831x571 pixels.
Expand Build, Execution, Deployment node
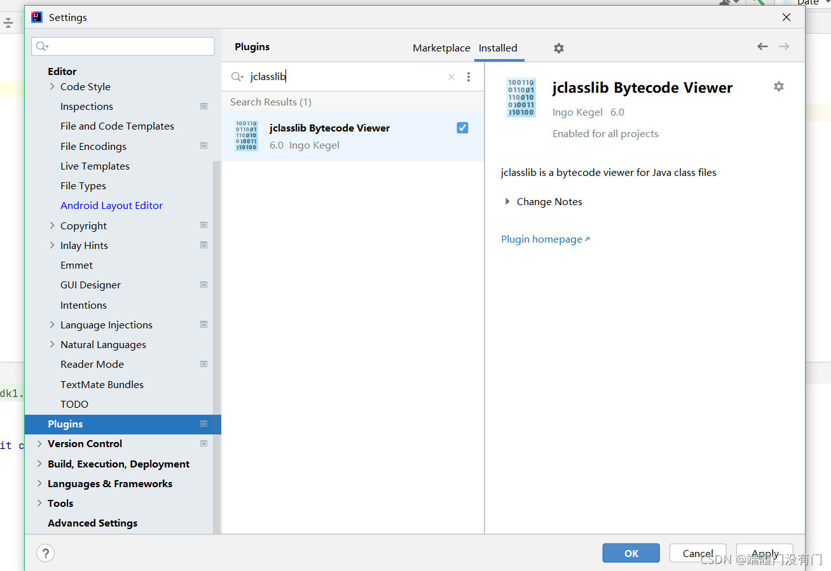(39, 464)
